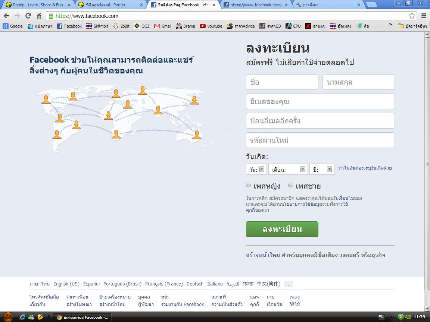This screenshot has height=322, width=430.
Task: Close the การตั้งค่า tab
Action: pos(358,5)
